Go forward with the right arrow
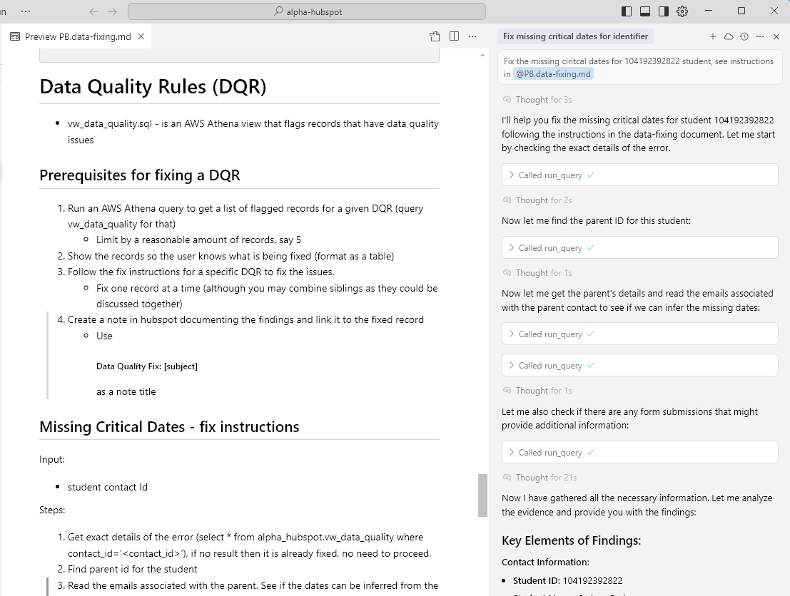790x596 pixels. [x=112, y=11]
